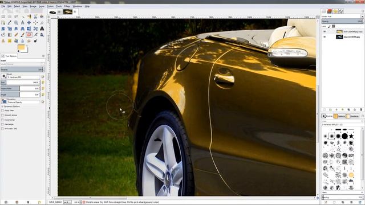Enable Anti erase checkbox
This screenshot has width=365, height=205.
[x=2, y=129]
